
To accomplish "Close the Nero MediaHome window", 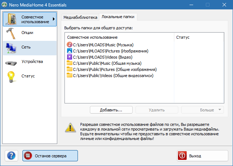I will (x=224, y=5).
